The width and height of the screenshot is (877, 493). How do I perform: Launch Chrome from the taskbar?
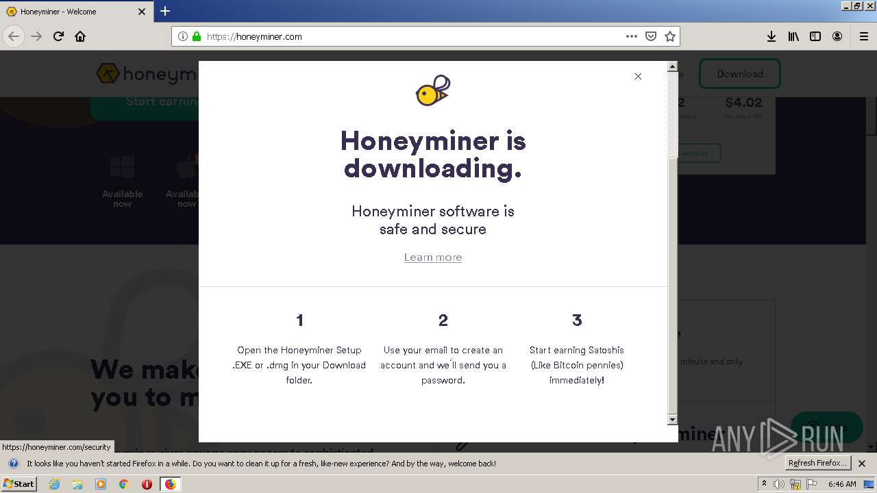124,484
